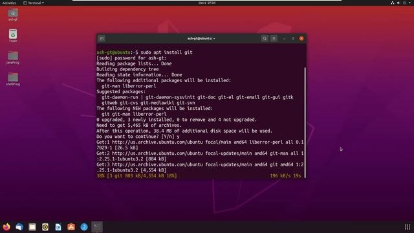Click the power icon in top bar

point(404,3)
